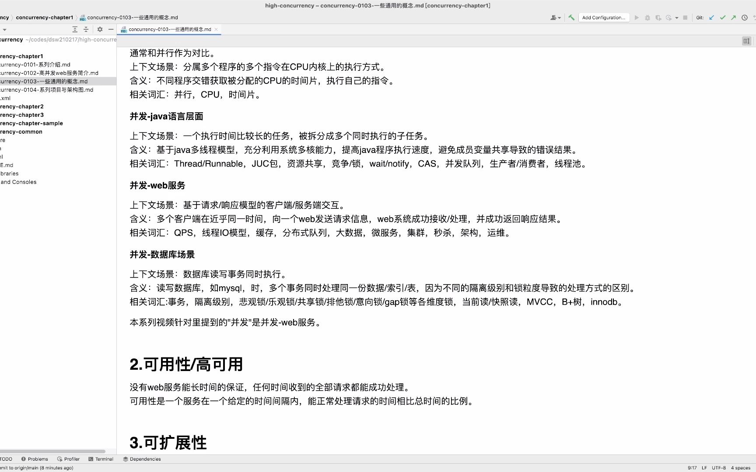
Task: Click the line 本系列视频针对里提到的"并发"是并发-web服务
Action: 227,323
